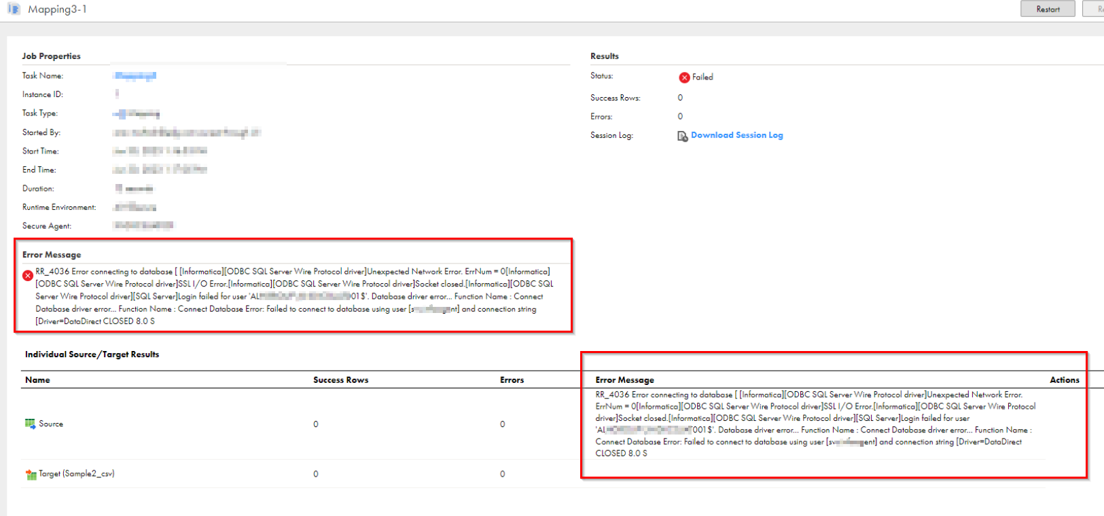
Task: Click the red Failed status icon
Action: click(x=684, y=77)
